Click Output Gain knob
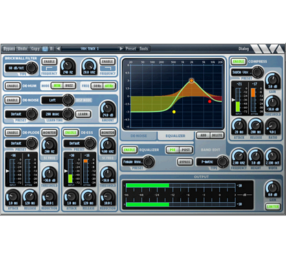 coord(273,189)
